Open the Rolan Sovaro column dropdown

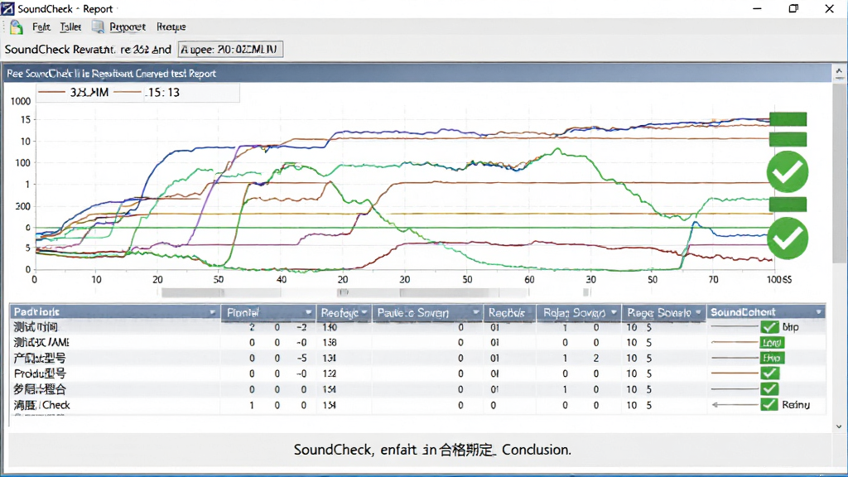[614, 312]
